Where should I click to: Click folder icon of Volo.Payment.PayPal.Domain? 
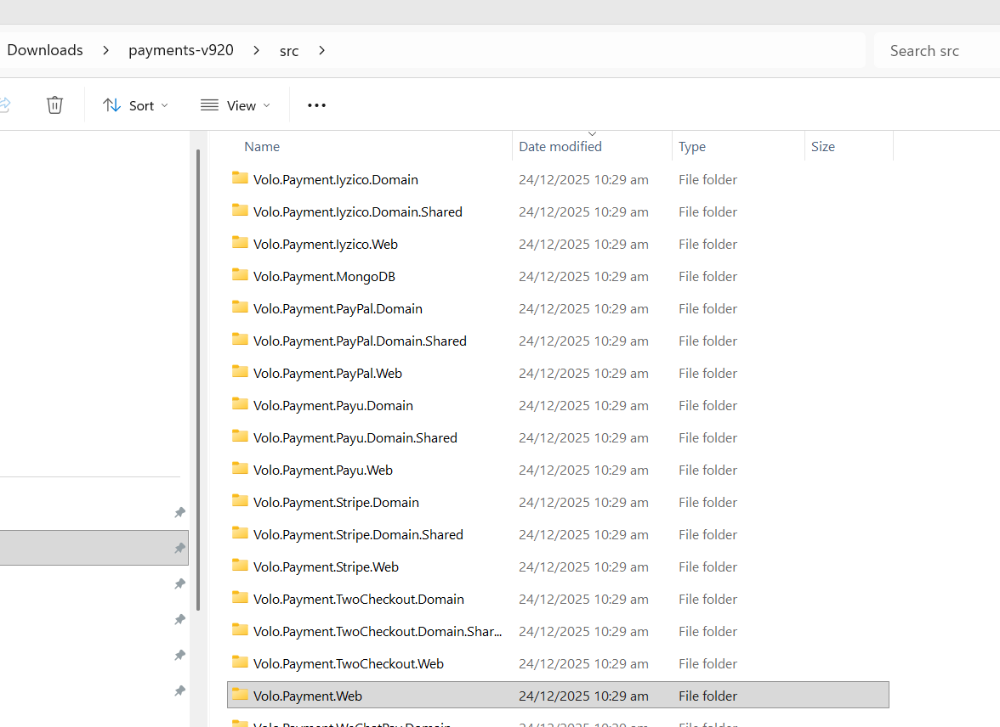(x=240, y=308)
